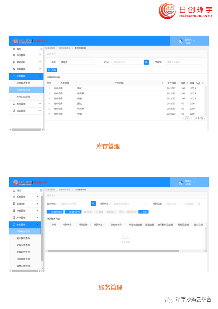218x309 pixels.
Task: Collapse 库存管理 in upper sidebar
Action: pyautogui.click(x=26, y=76)
